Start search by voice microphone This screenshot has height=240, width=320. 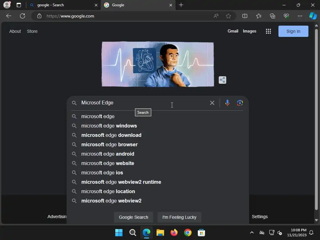click(227, 102)
